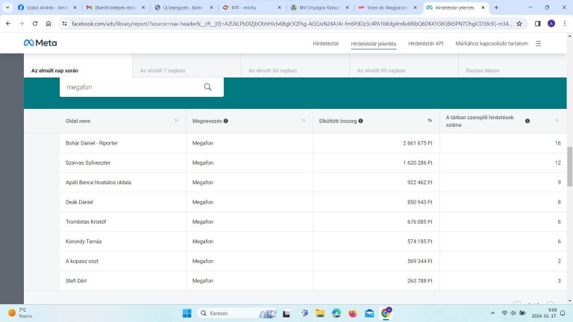Viewport: 573px width, 322px height.
Task: Open the weather widget showing 7°C
Action: click(20, 313)
